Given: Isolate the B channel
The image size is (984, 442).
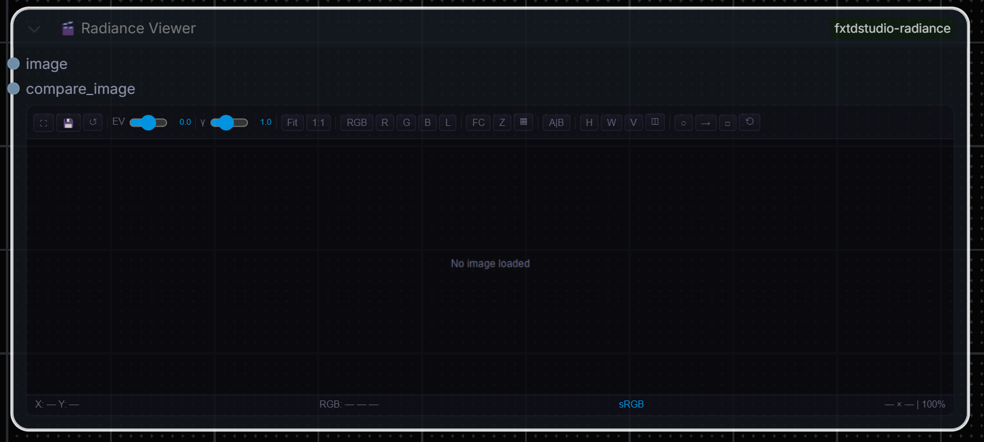Looking at the screenshot, I should click(x=427, y=123).
